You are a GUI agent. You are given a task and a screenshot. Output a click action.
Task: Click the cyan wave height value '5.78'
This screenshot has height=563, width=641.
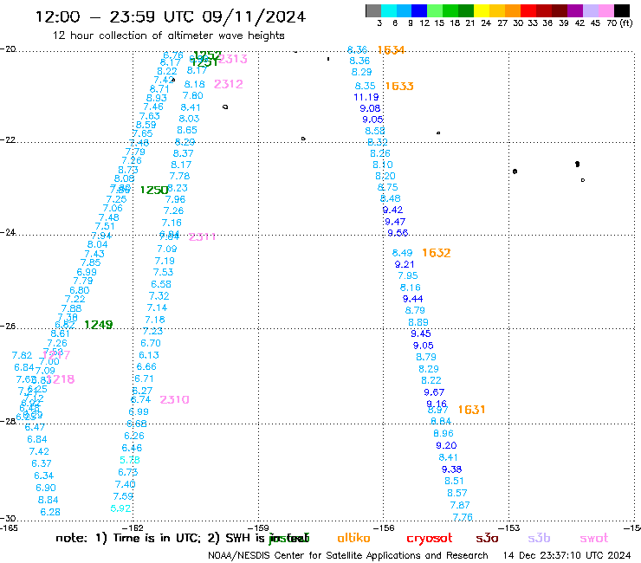[130, 460]
